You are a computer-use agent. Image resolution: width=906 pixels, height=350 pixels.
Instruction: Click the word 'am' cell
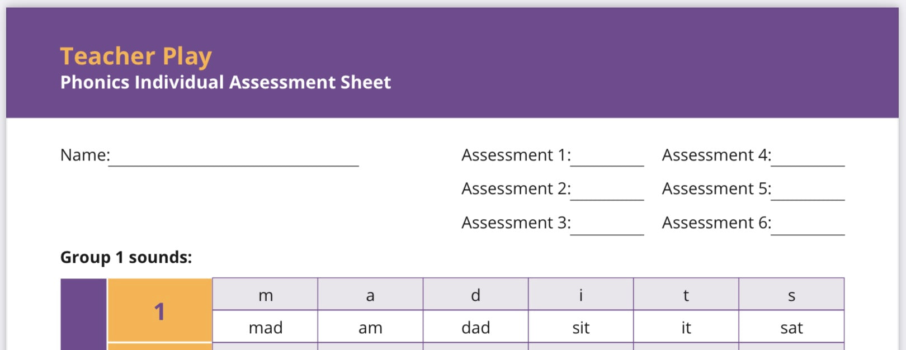(370, 327)
